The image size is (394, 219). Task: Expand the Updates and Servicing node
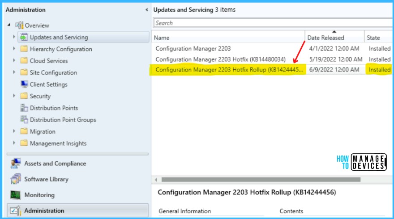point(14,37)
